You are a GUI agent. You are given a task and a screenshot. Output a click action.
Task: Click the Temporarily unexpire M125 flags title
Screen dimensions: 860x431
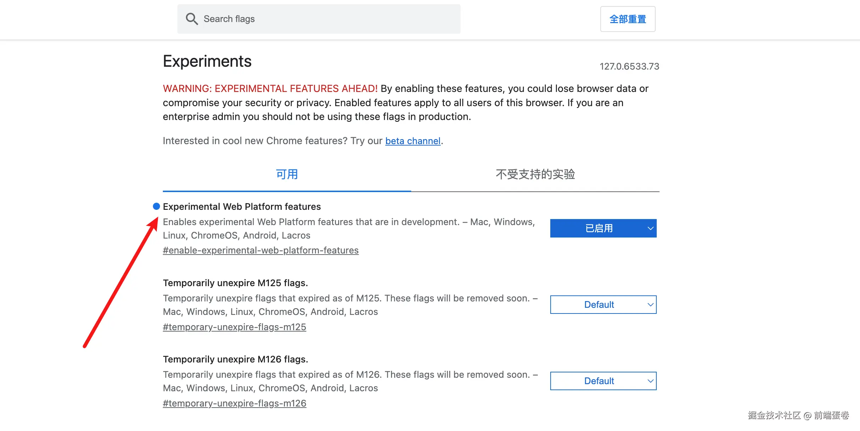(235, 283)
